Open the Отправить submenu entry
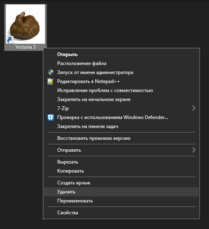 [121, 150]
